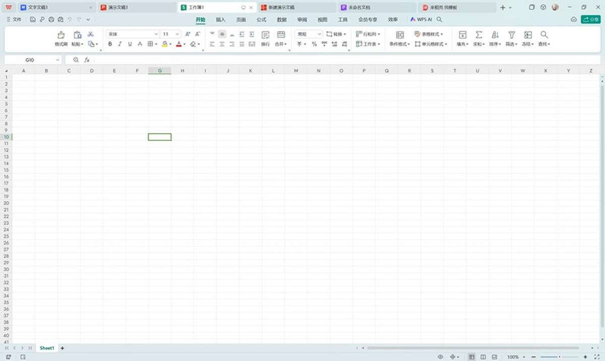Viewport: 605px width, 361px height.
Task: Open the number format (常规) dropdown
Action: click(x=319, y=34)
